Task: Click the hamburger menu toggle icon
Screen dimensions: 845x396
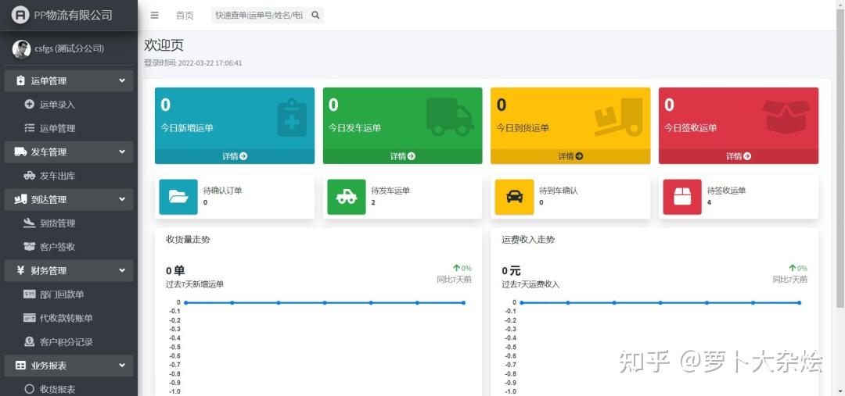Action: coord(155,15)
